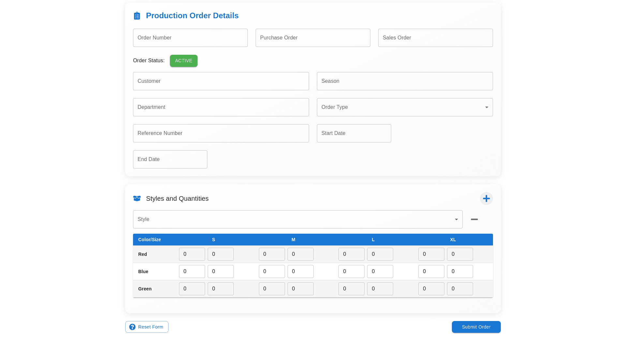Image resolution: width=626 pixels, height=352 pixels.
Task: Click the Order Type dropdown arrow
Action: click(x=486, y=107)
